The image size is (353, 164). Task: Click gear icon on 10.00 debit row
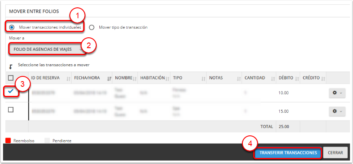click(x=334, y=93)
